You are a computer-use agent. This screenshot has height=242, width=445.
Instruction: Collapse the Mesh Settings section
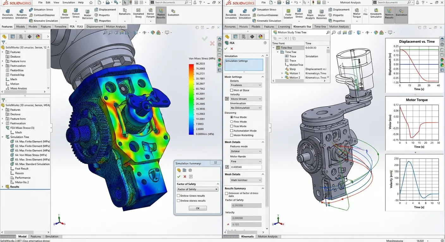coord(263,77)
